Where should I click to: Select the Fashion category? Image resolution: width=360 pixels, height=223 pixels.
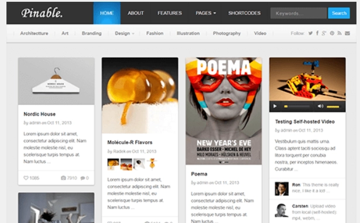coord(155,33)
